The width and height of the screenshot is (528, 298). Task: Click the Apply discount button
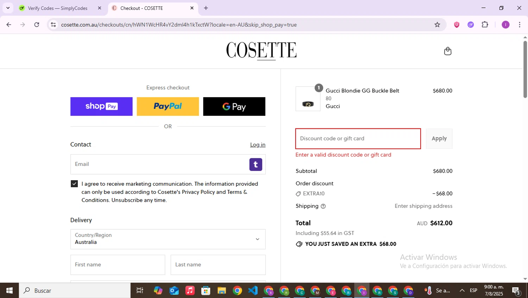tap(439, 139)
